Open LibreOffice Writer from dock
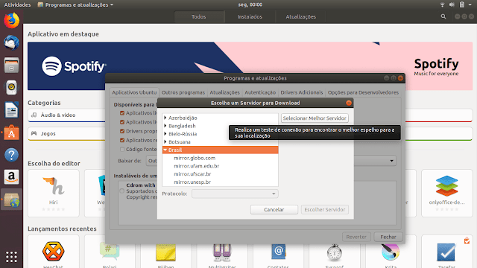Viewport: 477px width, 268px height. (x=12, y=110)
